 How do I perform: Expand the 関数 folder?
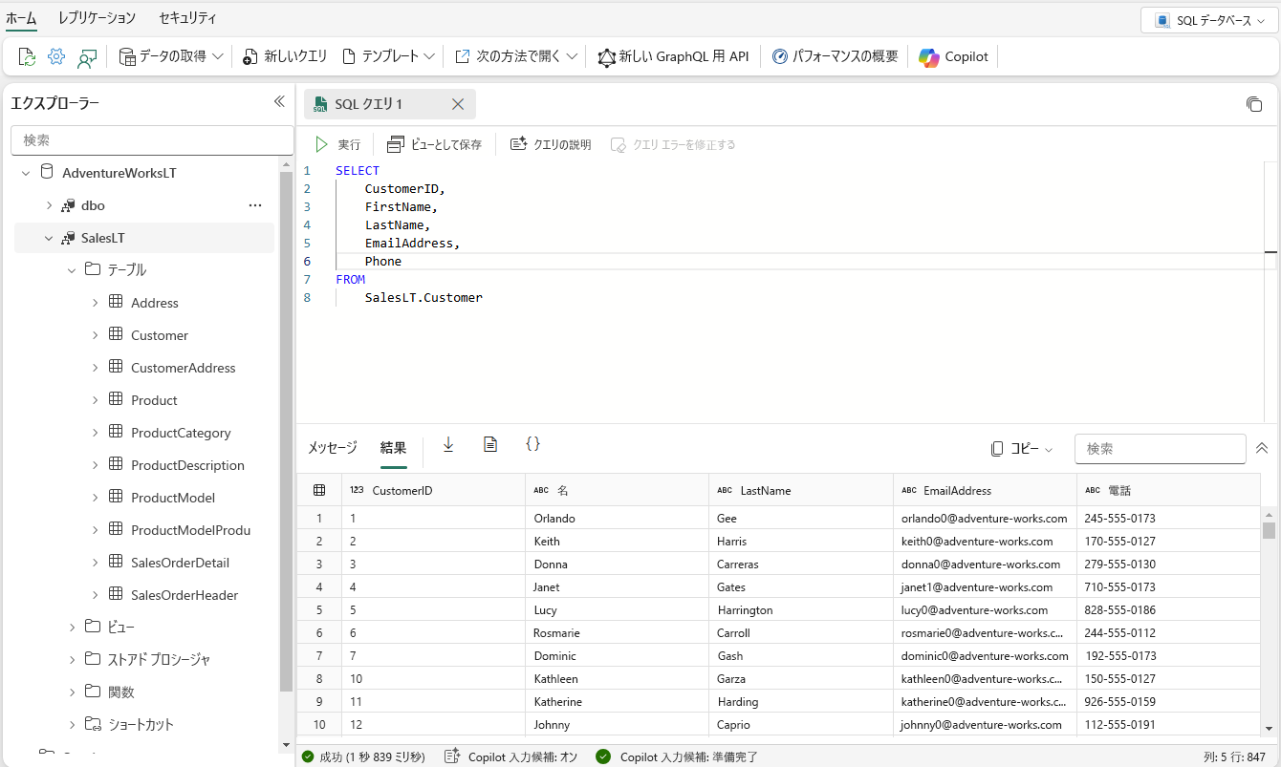(72, 692)
